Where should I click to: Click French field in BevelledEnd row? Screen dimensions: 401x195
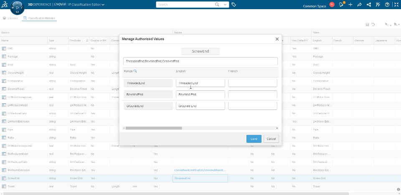click(253, 95)
